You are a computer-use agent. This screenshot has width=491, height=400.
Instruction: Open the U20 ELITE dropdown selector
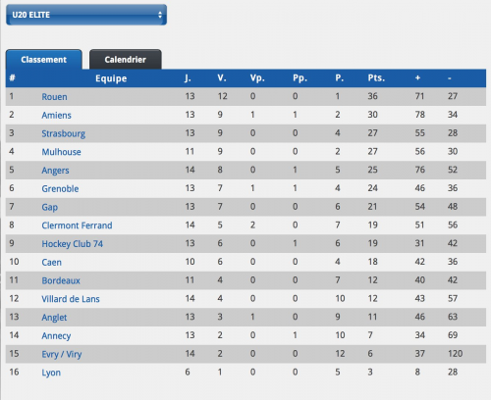tap(86, 15)
